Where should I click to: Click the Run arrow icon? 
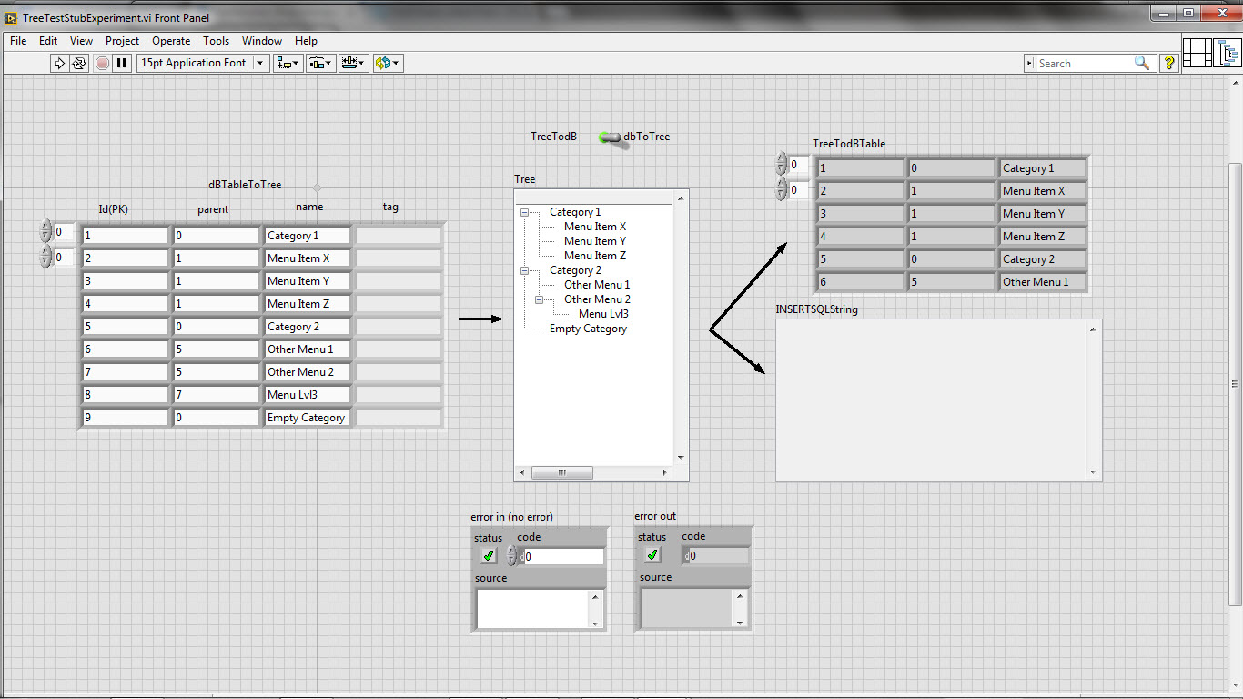click(59, 63)
